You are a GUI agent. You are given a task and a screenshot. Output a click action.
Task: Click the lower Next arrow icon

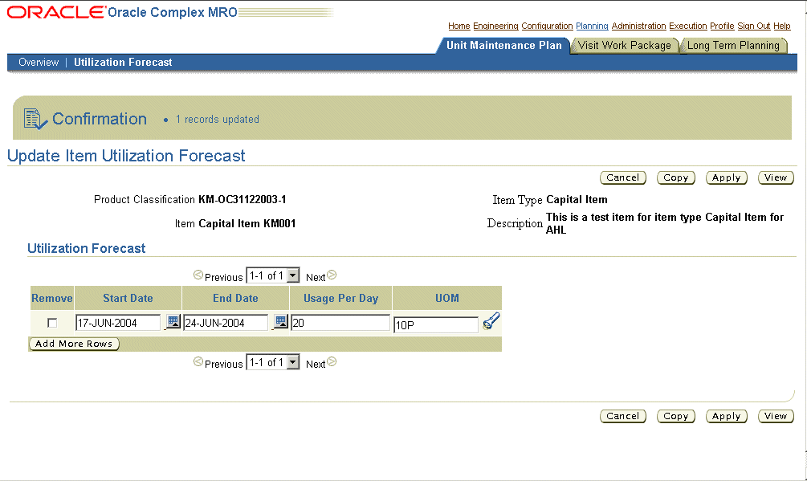[x=332, y=362]
